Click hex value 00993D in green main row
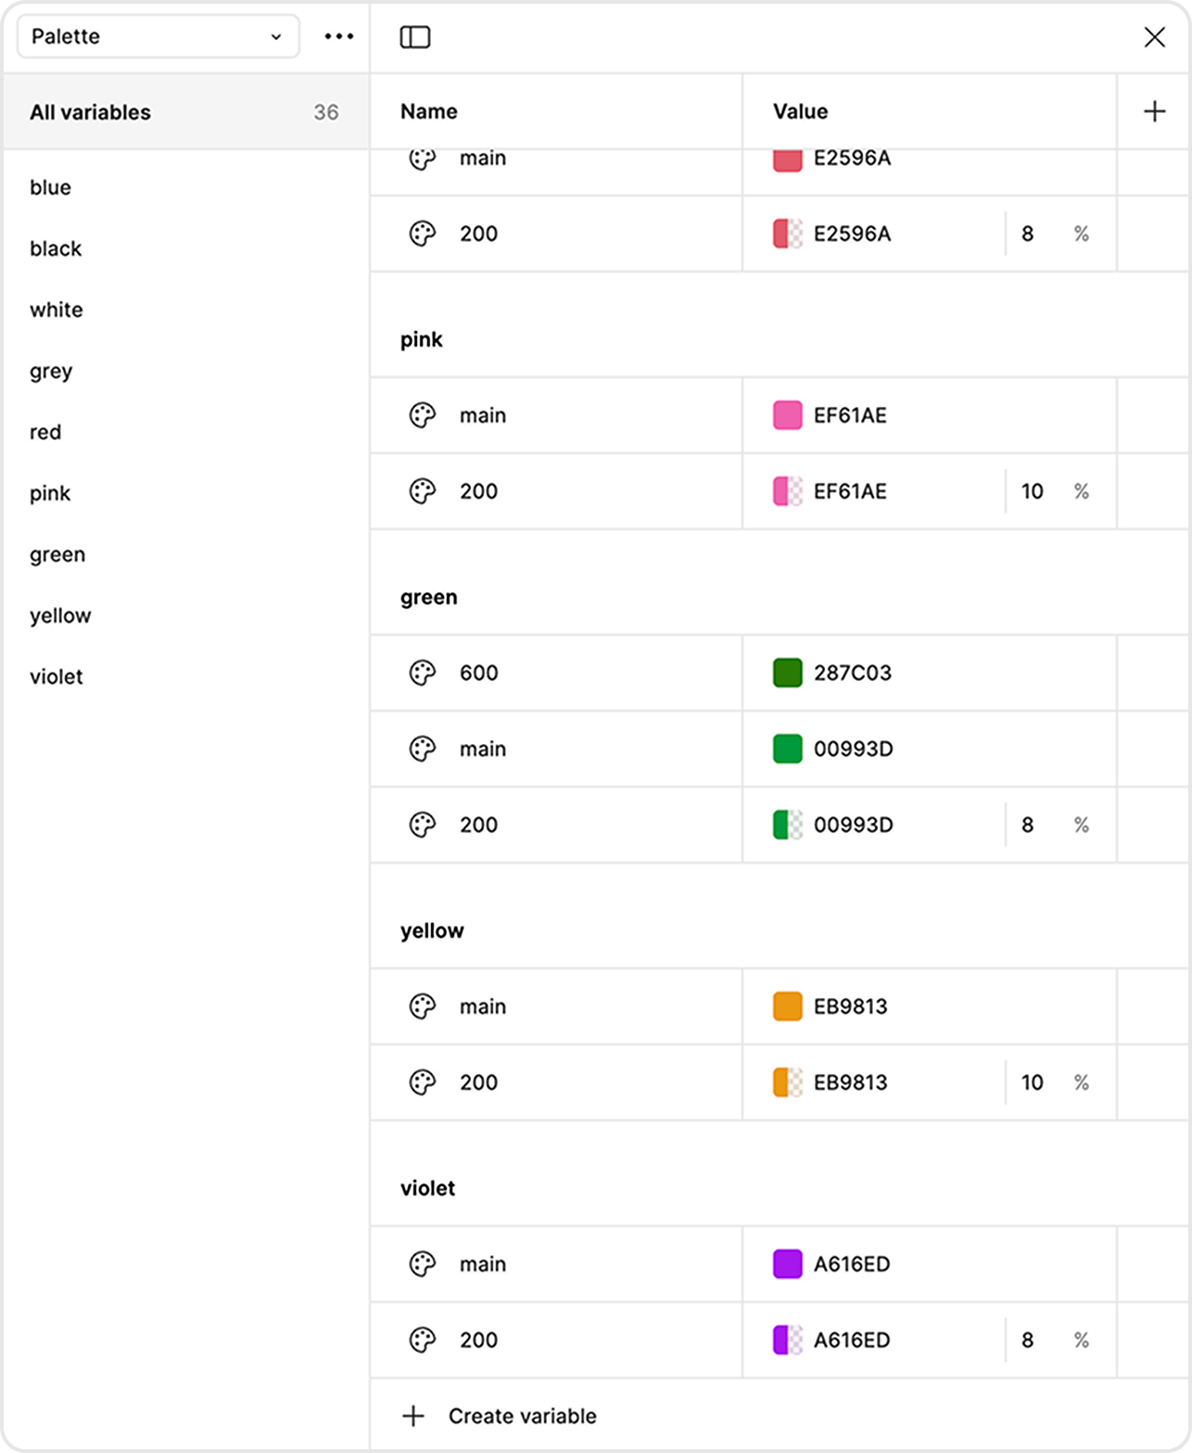 point(854,749)
